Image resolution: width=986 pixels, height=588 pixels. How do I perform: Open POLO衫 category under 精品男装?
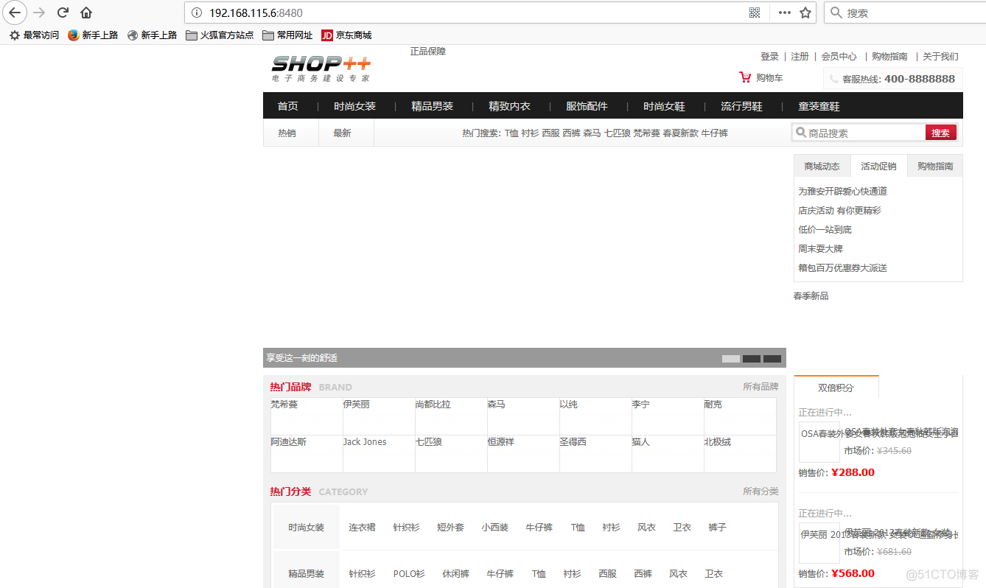coord(409,573)
